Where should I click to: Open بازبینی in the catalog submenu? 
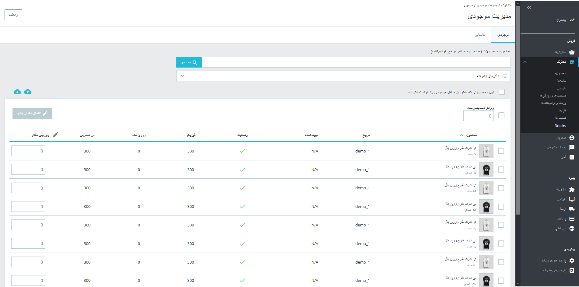tap(562, 88)
